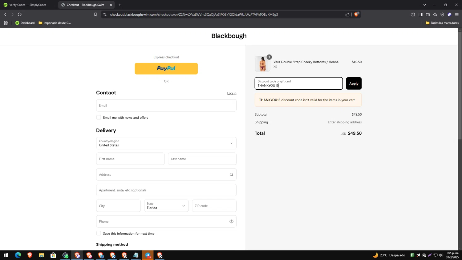Open Brave VPN shield icon
Image resolution: width=462 pixels, height=260 pixels.
coord(442,14)
